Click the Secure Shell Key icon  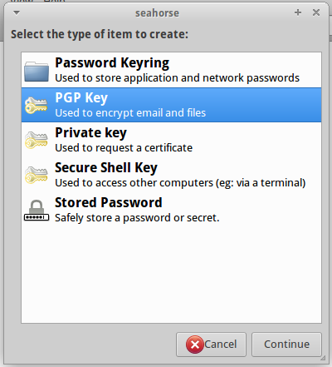click(37, 175)
